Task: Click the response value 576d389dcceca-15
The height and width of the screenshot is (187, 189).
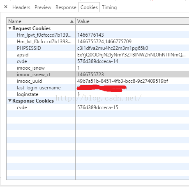Action: click(x=98, y=108)
